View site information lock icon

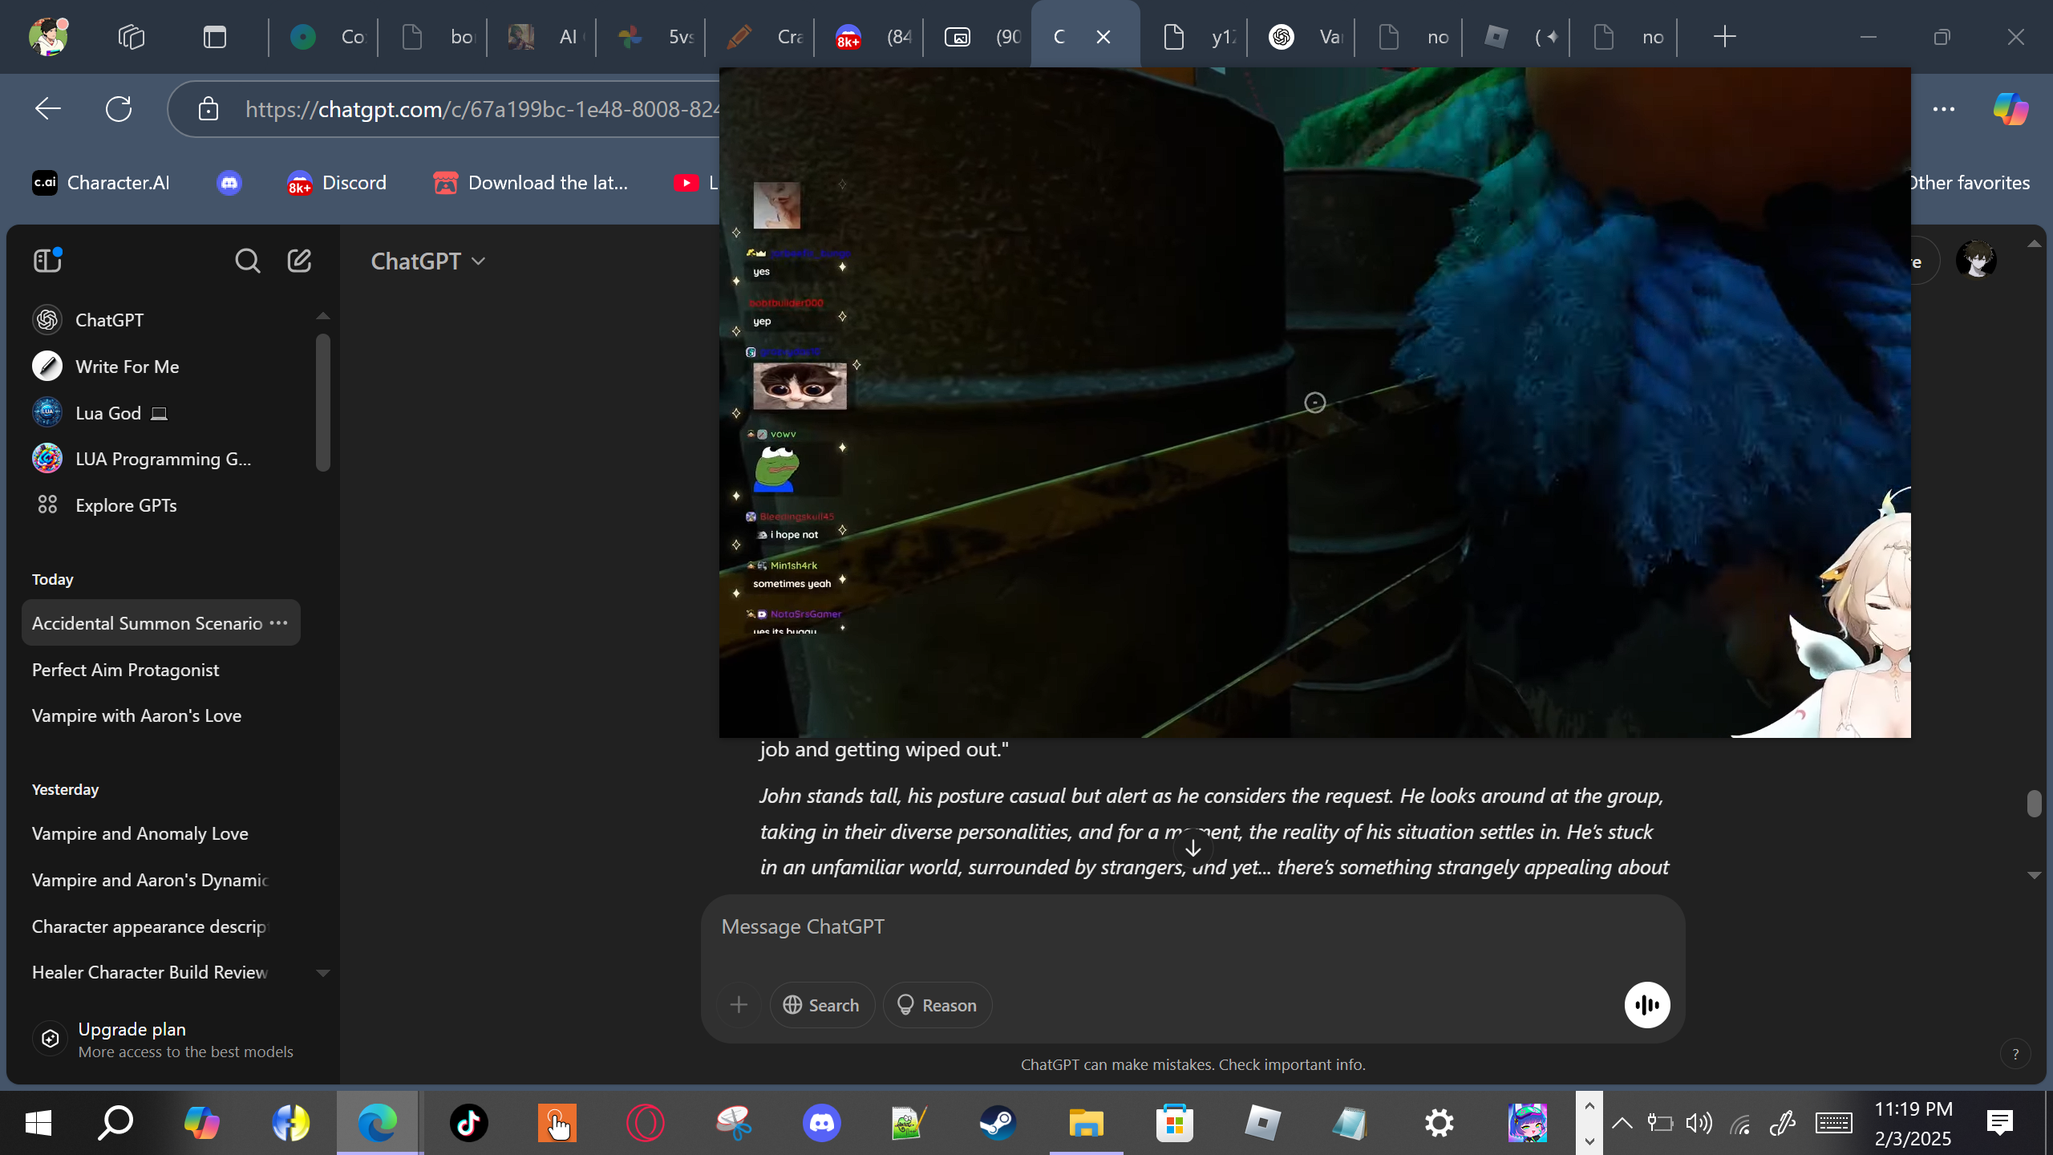[209, 109]
